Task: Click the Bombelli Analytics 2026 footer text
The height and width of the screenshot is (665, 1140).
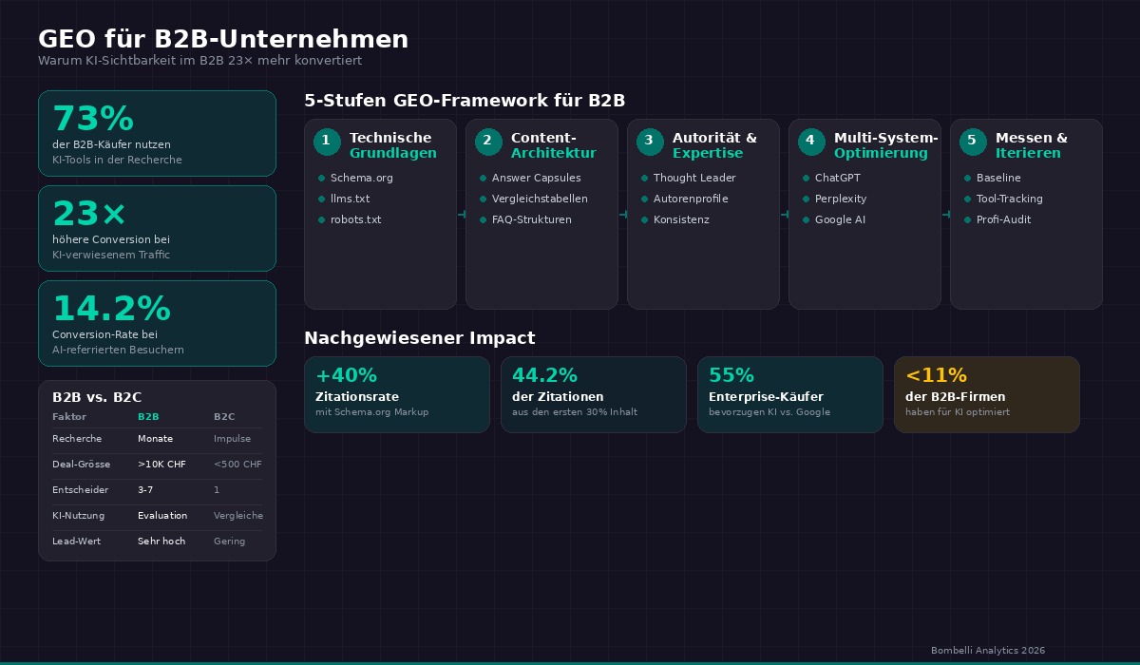Action: (x=988, y=651)
